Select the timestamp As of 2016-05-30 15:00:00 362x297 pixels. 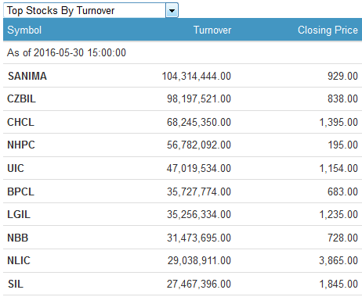click(x=67, y=52)
